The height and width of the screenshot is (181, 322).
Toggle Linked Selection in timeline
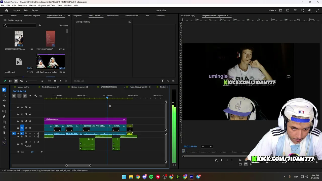(25, 96)
